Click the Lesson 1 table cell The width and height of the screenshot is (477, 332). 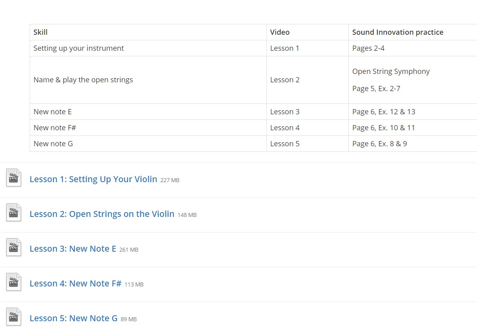(x=307, y=48)
